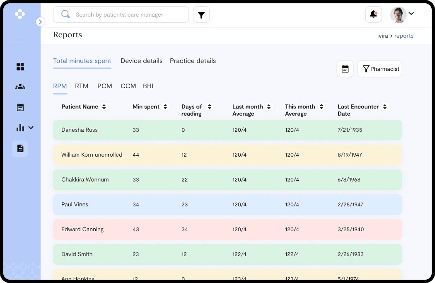Viewport: 435px width, 283px height.
Task: Open the date picker calendar button
Action: tap(345, 69)
